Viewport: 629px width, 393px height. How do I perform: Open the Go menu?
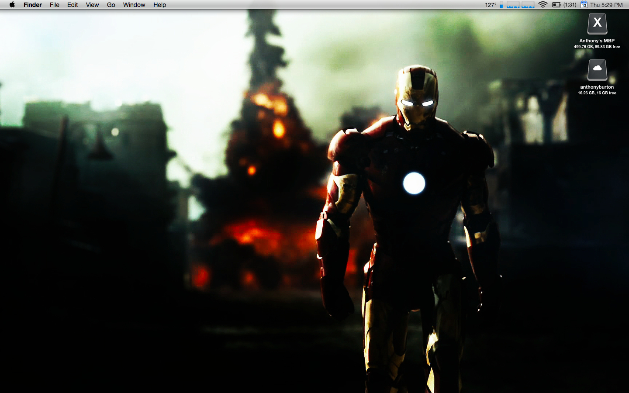click(x=111, y=5)
